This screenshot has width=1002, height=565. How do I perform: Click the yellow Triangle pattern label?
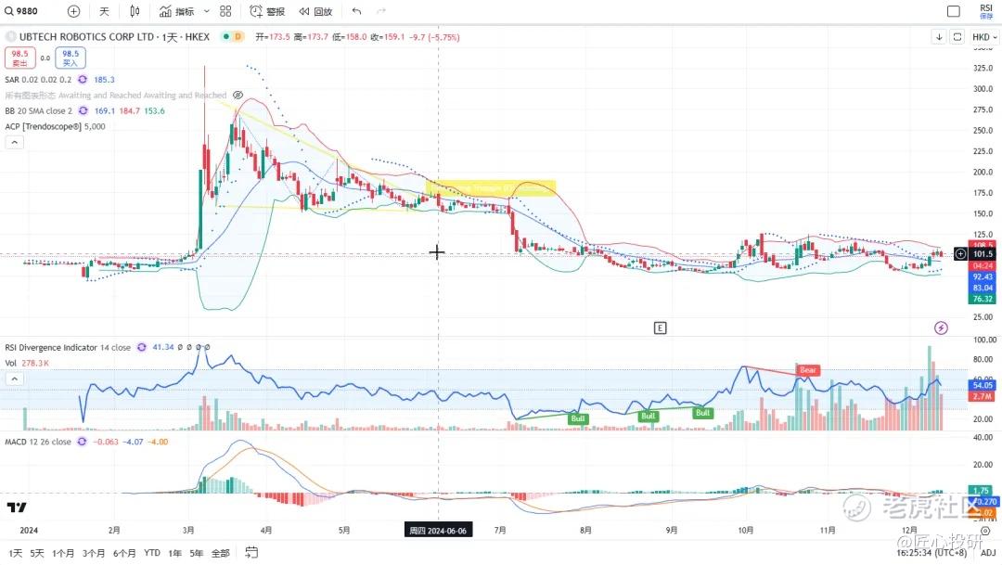[491, 188]
